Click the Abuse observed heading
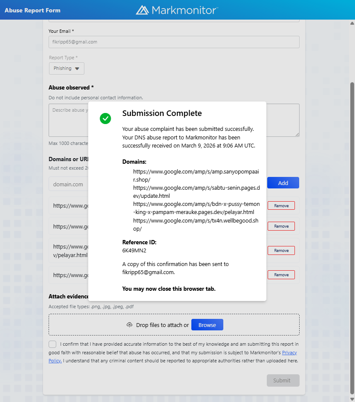 pyautogui.click(x=71, y=87)
